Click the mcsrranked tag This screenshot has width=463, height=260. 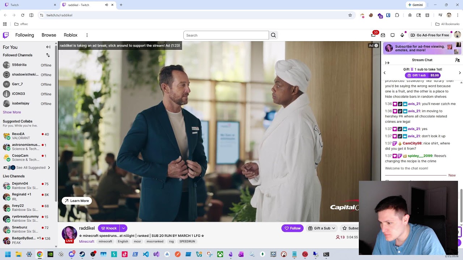point(155,241)
